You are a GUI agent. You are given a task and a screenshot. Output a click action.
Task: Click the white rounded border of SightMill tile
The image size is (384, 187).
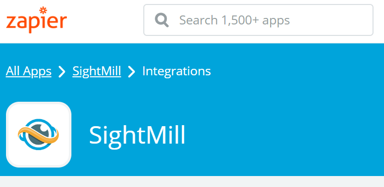tap(38, 104)
